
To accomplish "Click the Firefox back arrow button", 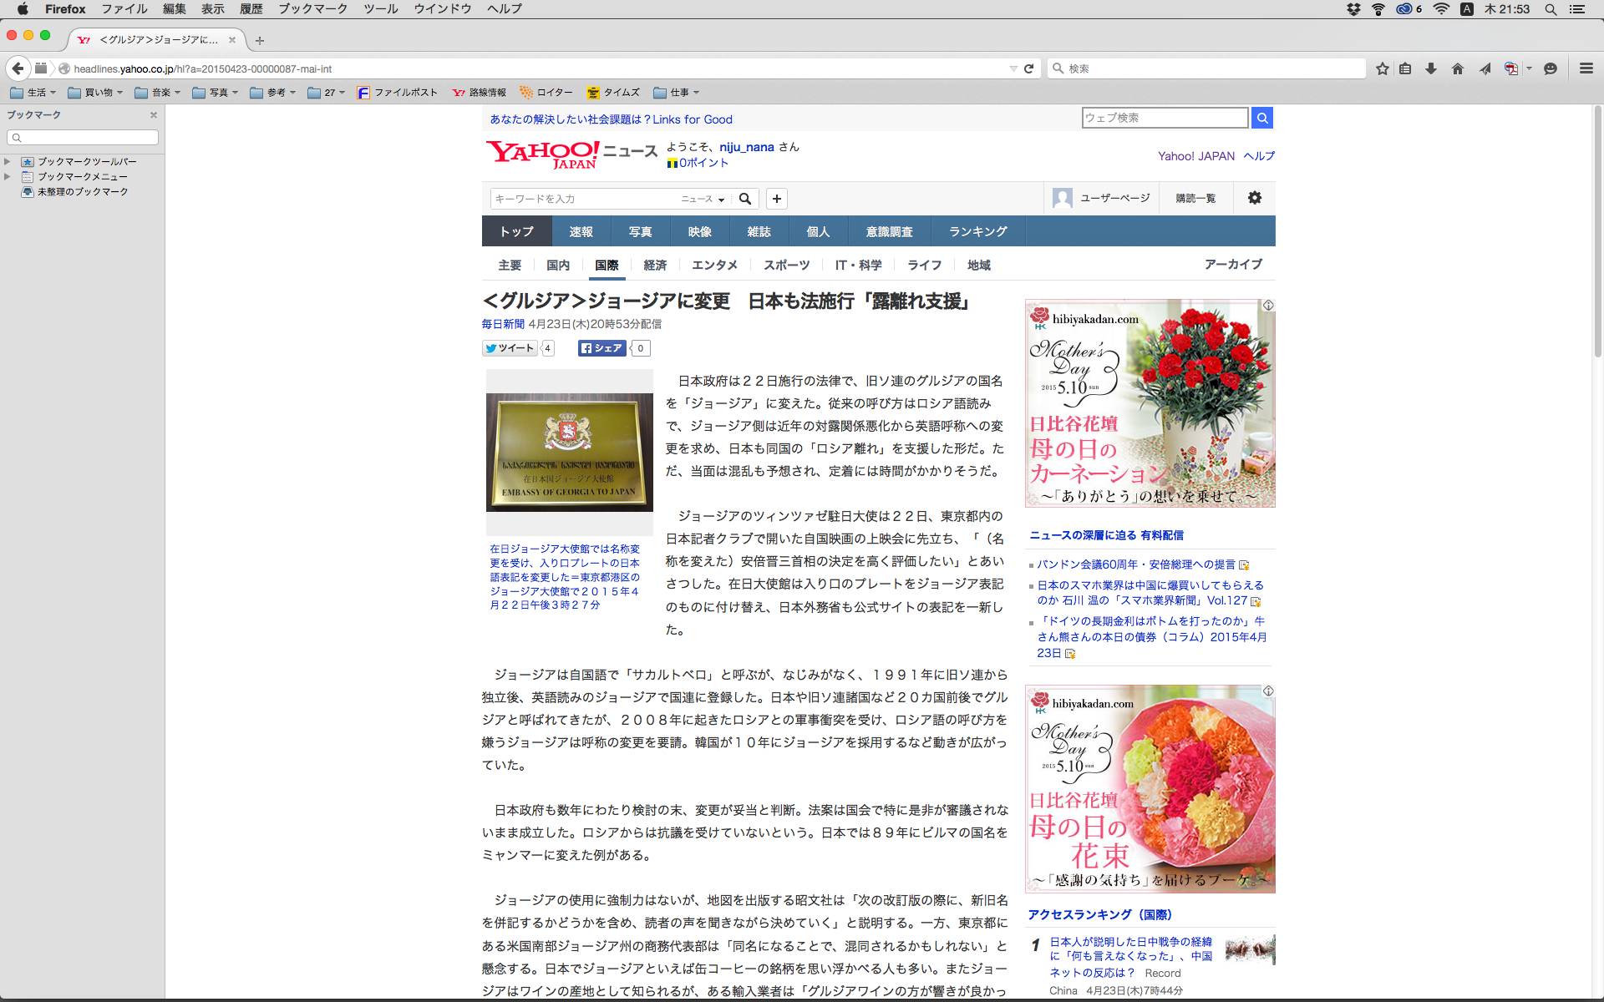I will 18,68.
